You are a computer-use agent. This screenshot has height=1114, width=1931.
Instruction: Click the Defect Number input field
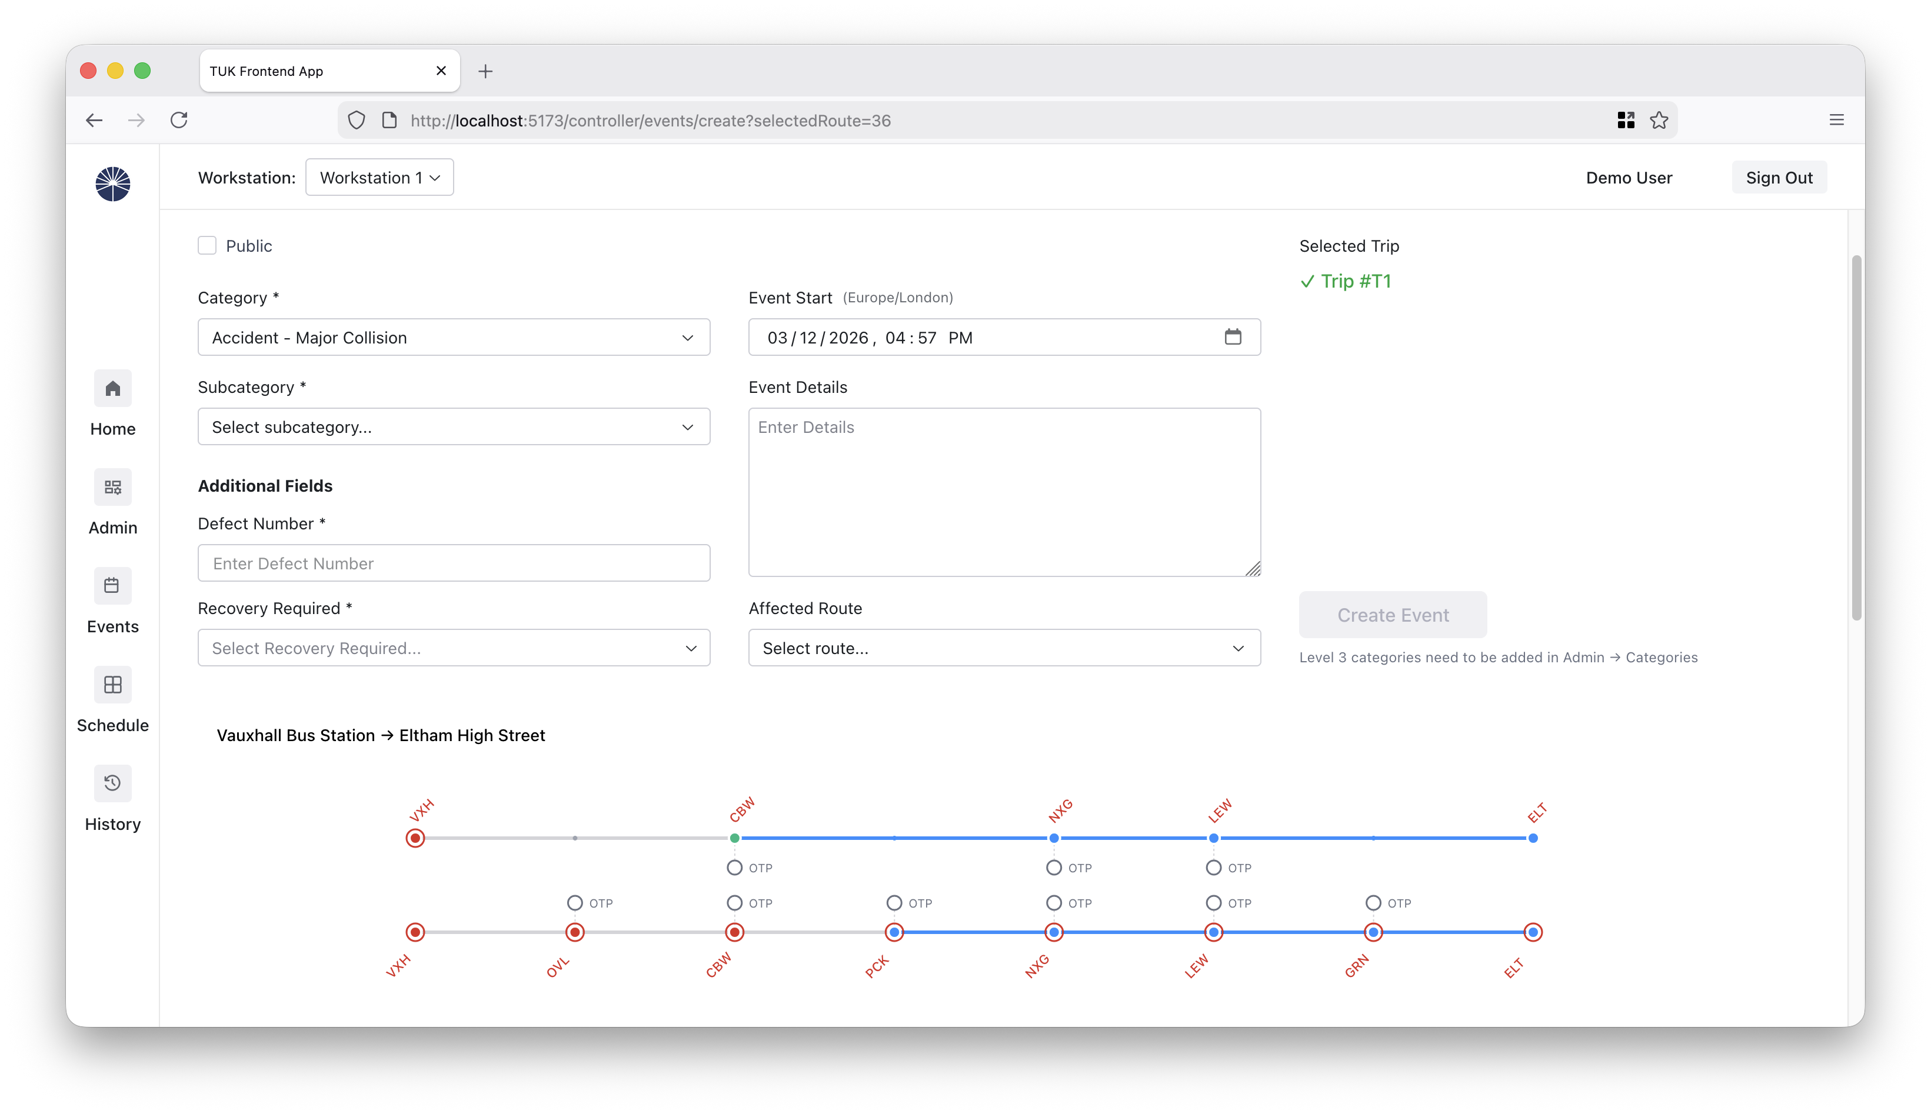coord(453,563)
